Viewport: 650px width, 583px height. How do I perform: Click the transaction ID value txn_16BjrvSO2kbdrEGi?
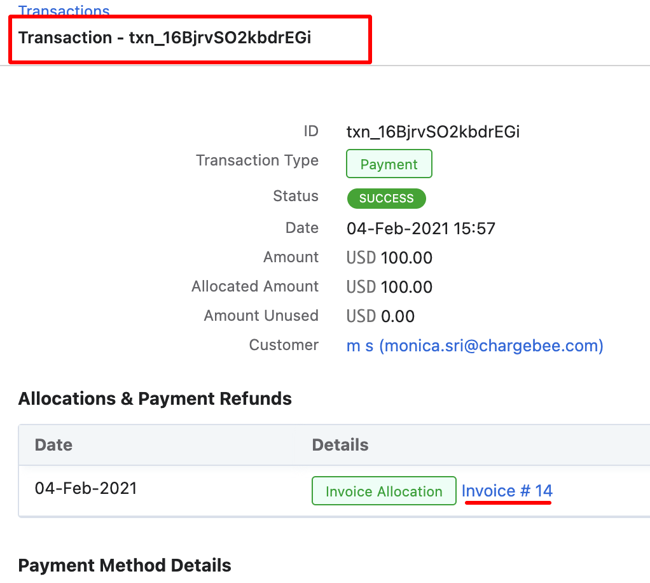433,132
